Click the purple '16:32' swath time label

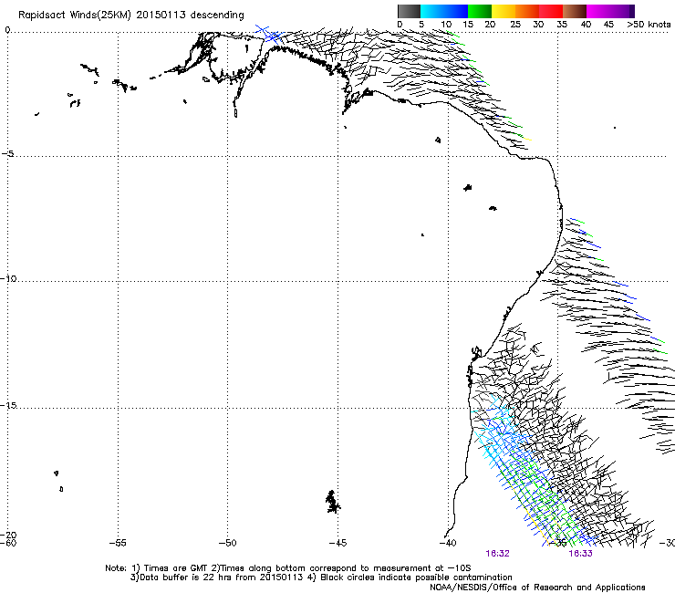click(x=498, y=554)
